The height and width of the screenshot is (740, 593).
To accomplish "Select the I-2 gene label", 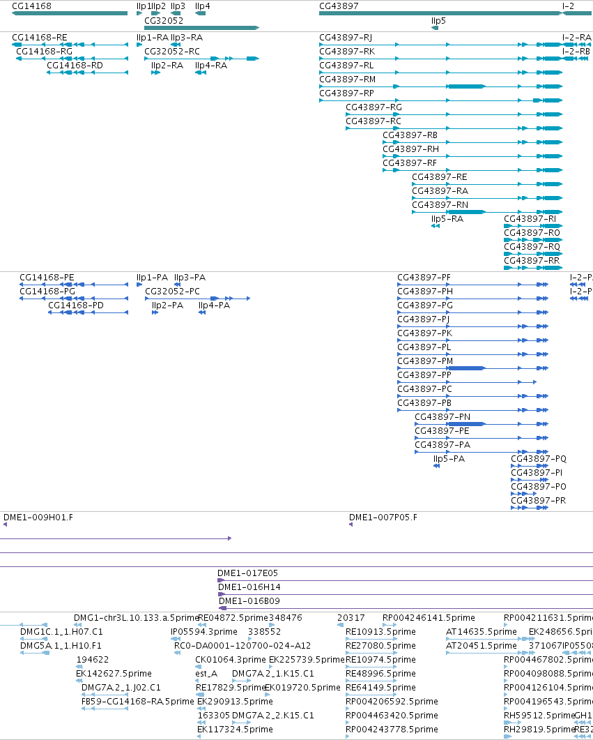I will (x=568, y=6).
